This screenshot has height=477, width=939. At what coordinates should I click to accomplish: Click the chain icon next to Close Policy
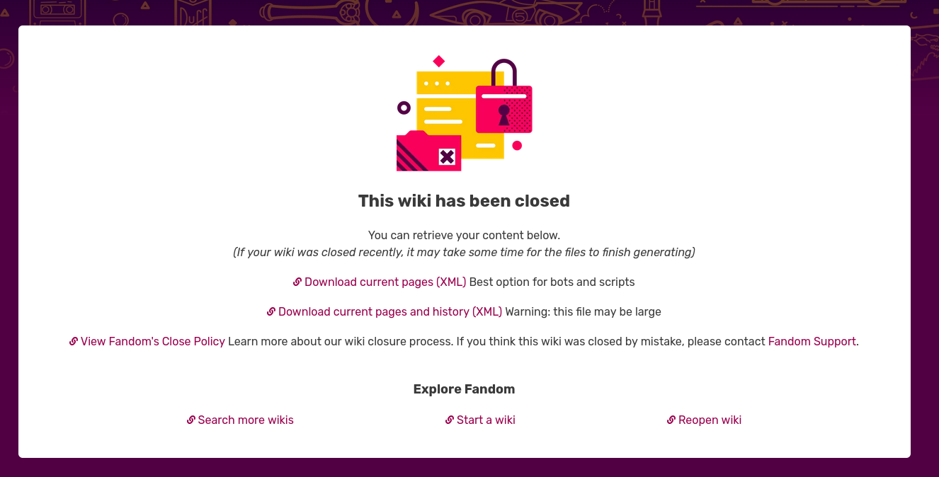(x=74, y=341)
